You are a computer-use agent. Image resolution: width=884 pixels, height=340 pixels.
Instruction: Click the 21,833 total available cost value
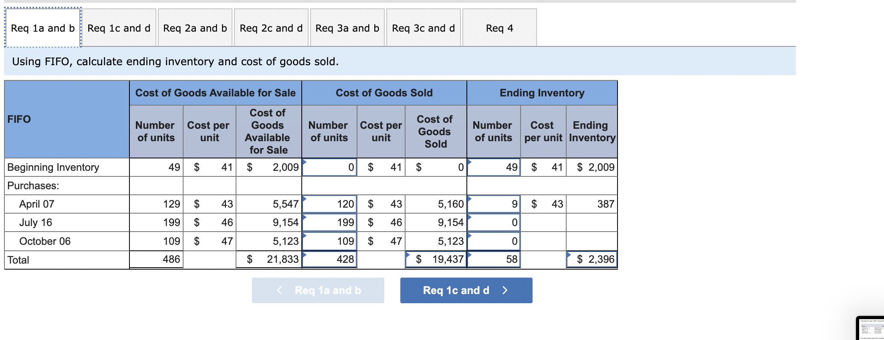tap(283, 259)
